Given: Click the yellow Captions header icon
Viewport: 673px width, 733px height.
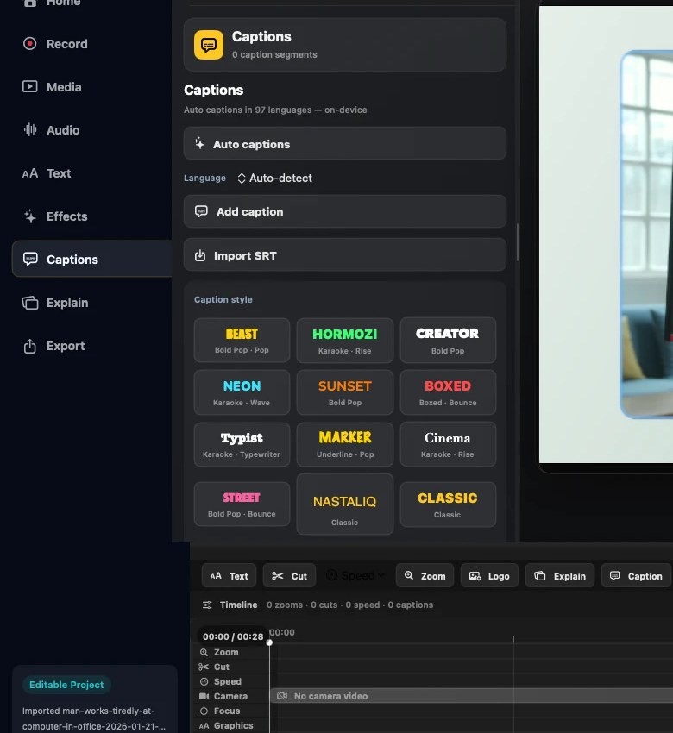Looking at the screenshot, I should (x=209, y=45).
